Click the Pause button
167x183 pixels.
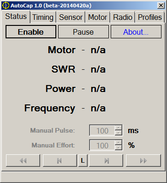click(x=83, y=32)
